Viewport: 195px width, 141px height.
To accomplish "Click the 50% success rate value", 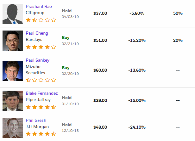I will (x=178, y=13).
